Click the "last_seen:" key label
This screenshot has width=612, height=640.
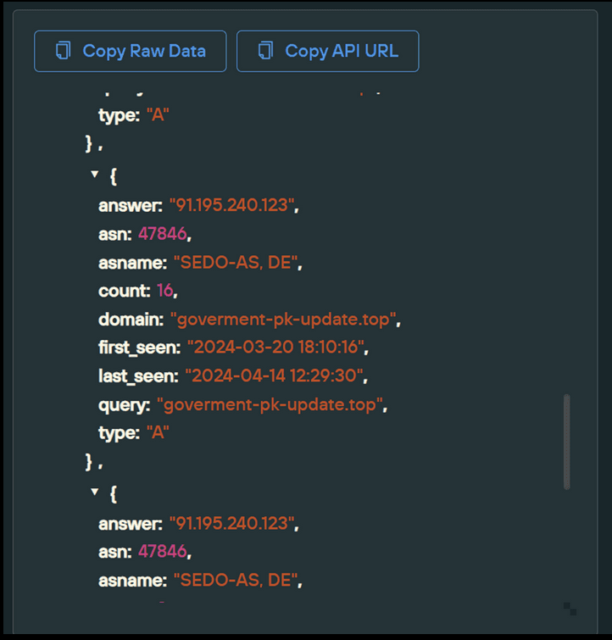point(138,376)
